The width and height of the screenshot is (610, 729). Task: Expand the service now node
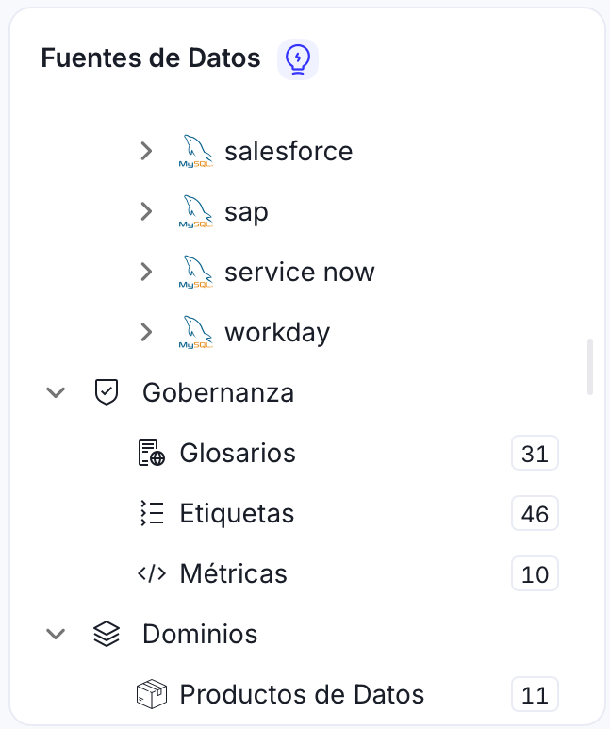[x=146, y=272]
